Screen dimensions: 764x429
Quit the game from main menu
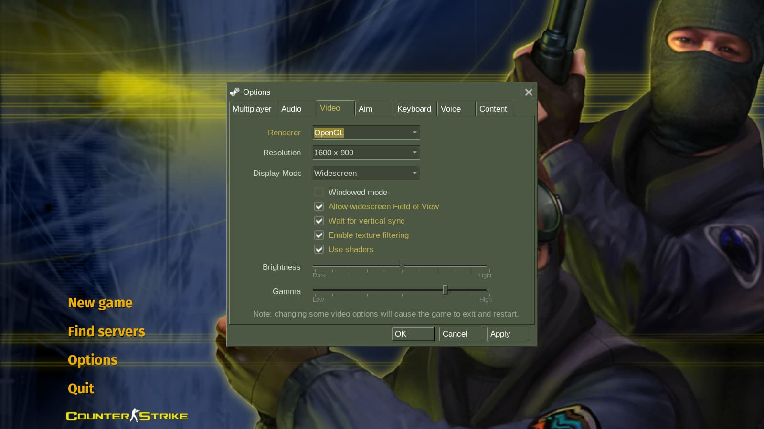81,389
